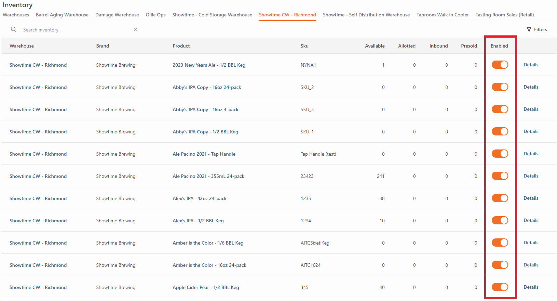Toggle Enabled for Ale Pacino 2021 Tap Handle
557x301 pixels.
click(500, 154)
